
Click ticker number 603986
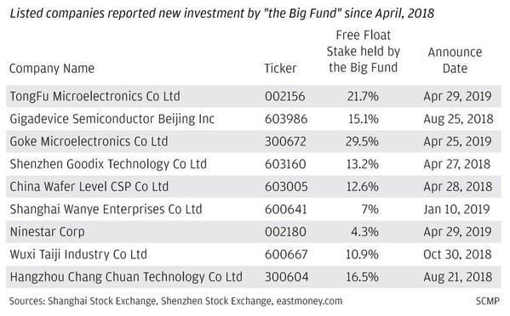[x=286, y=119]
